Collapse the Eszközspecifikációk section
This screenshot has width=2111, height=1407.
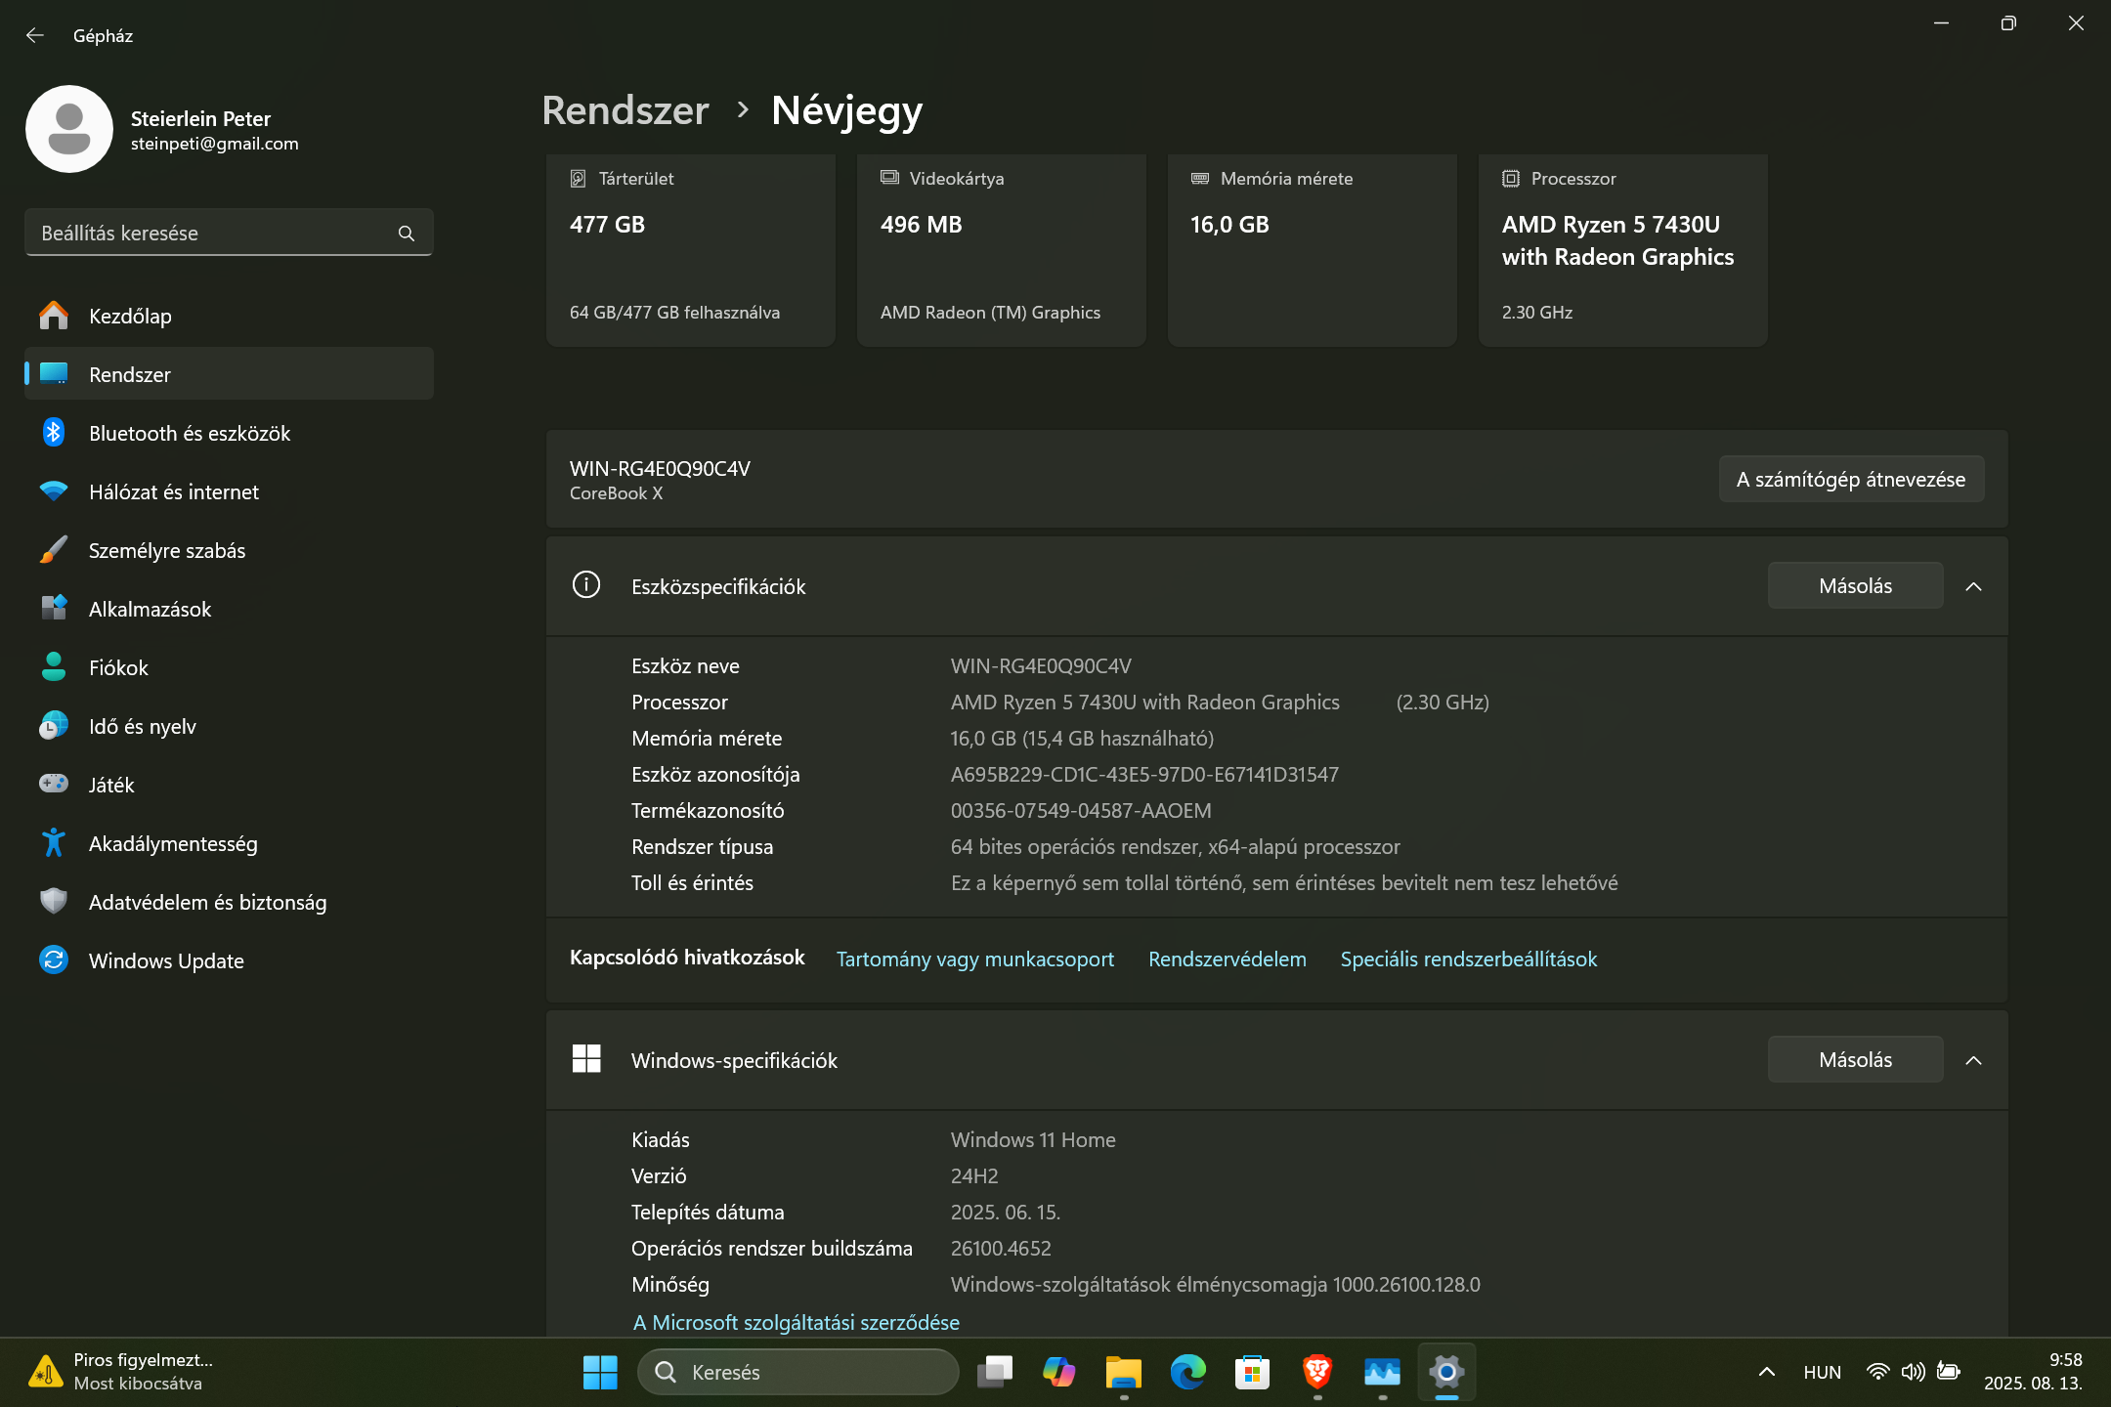[1973, 586]
